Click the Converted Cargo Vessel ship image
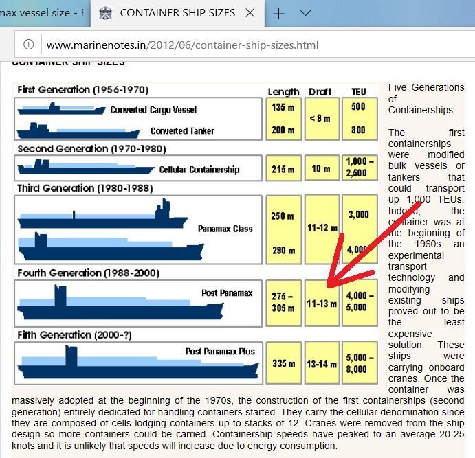The image size is (475, 458). tap(60, 108)
